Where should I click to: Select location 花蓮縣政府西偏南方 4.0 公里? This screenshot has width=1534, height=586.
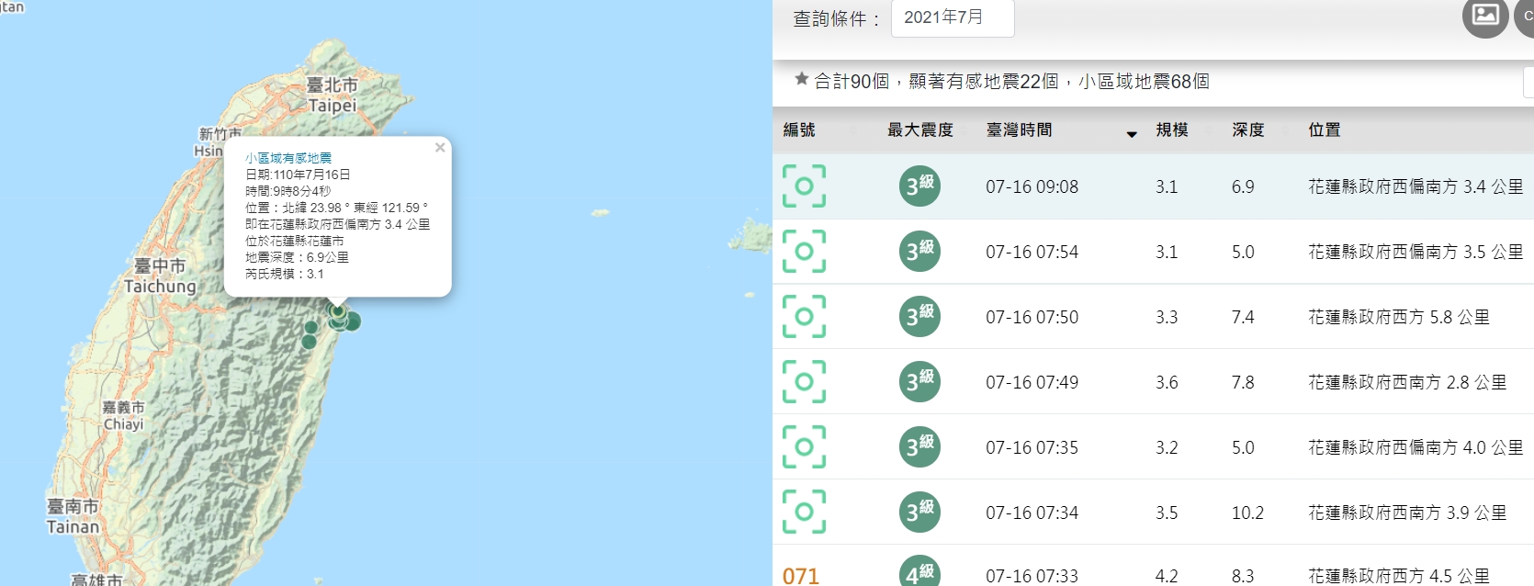click(1416, 447)
